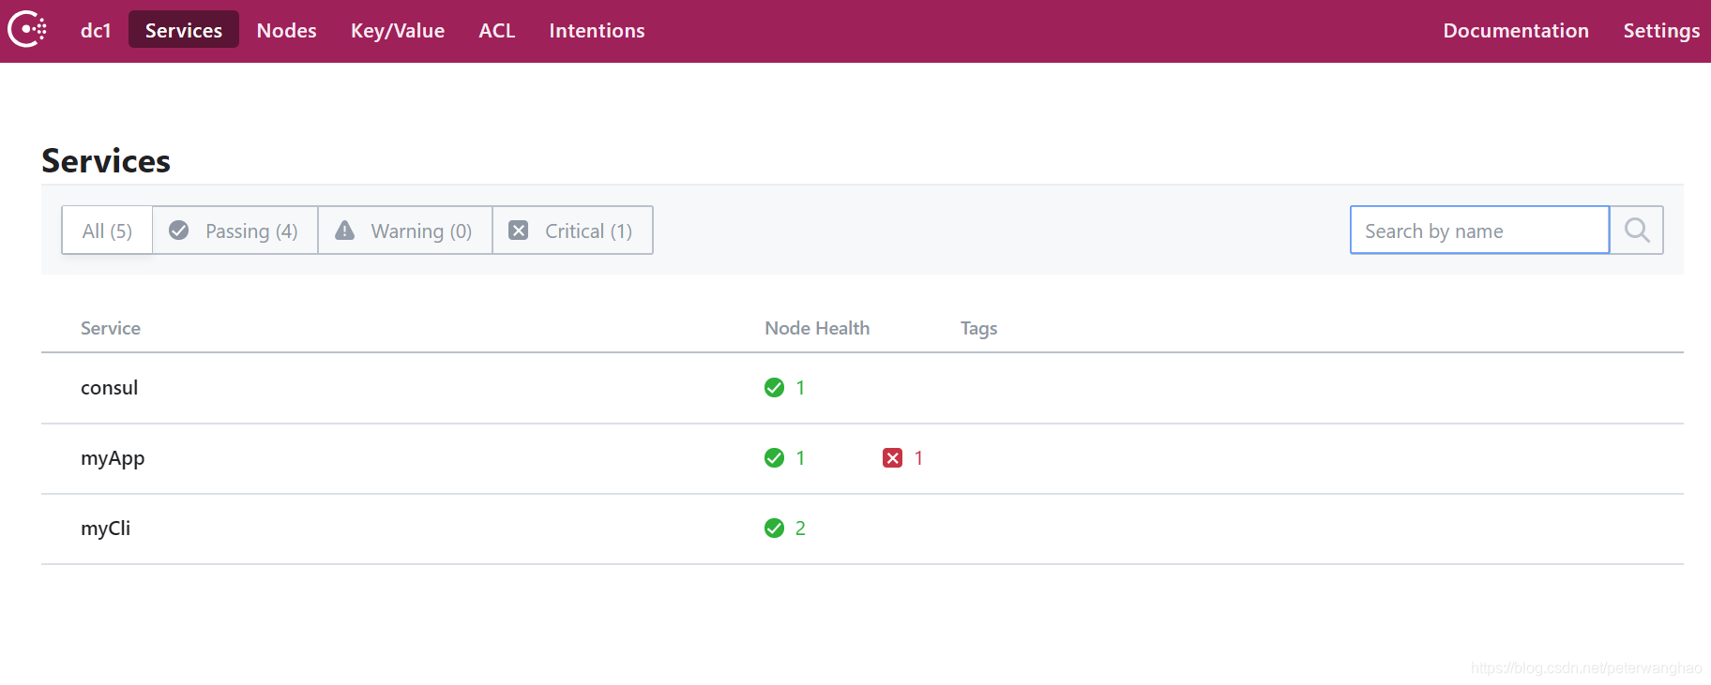Click the Service column header
The width and height of the screenshot is (1711, 685).
coord(111,328)
